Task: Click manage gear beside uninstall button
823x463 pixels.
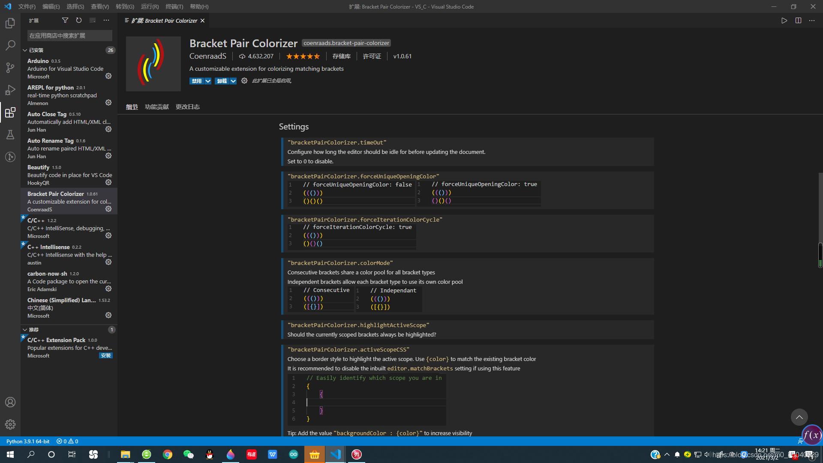Action: [x=244, y=81]
